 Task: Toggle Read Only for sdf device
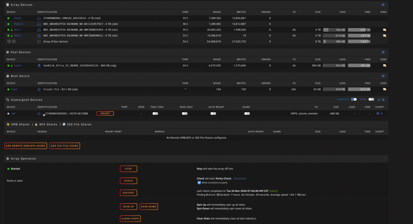pos(185,113)
